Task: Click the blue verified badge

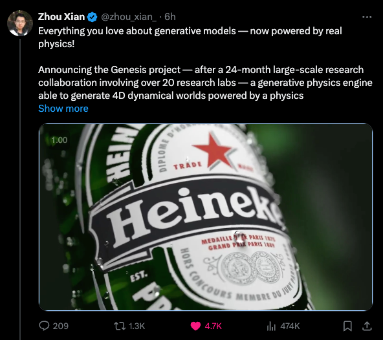Action: (92, 17)
